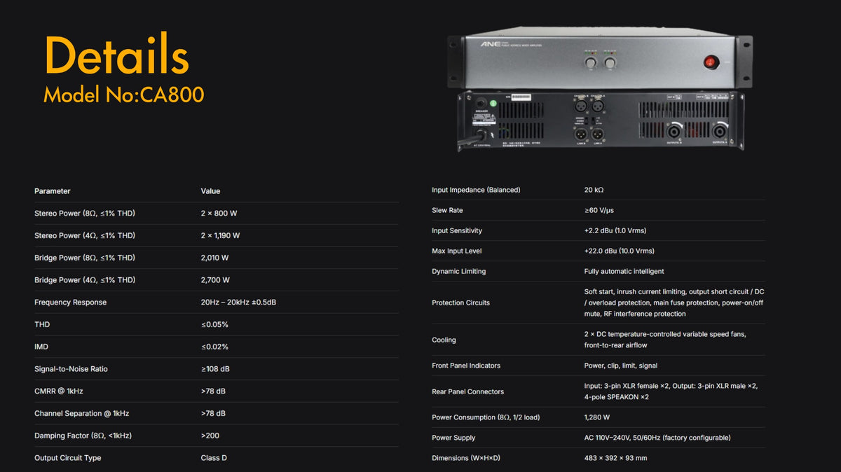Viewport: 841px width, 472px height.
Task: Click the '2,010 W' value
Action: (x=215, y=258)
